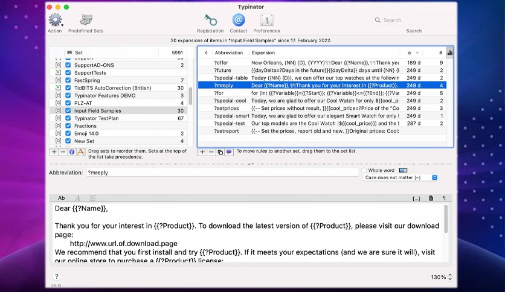Toggle the SupportAD-ONS set checkbox
505x292 pixels.
[68, 65]
